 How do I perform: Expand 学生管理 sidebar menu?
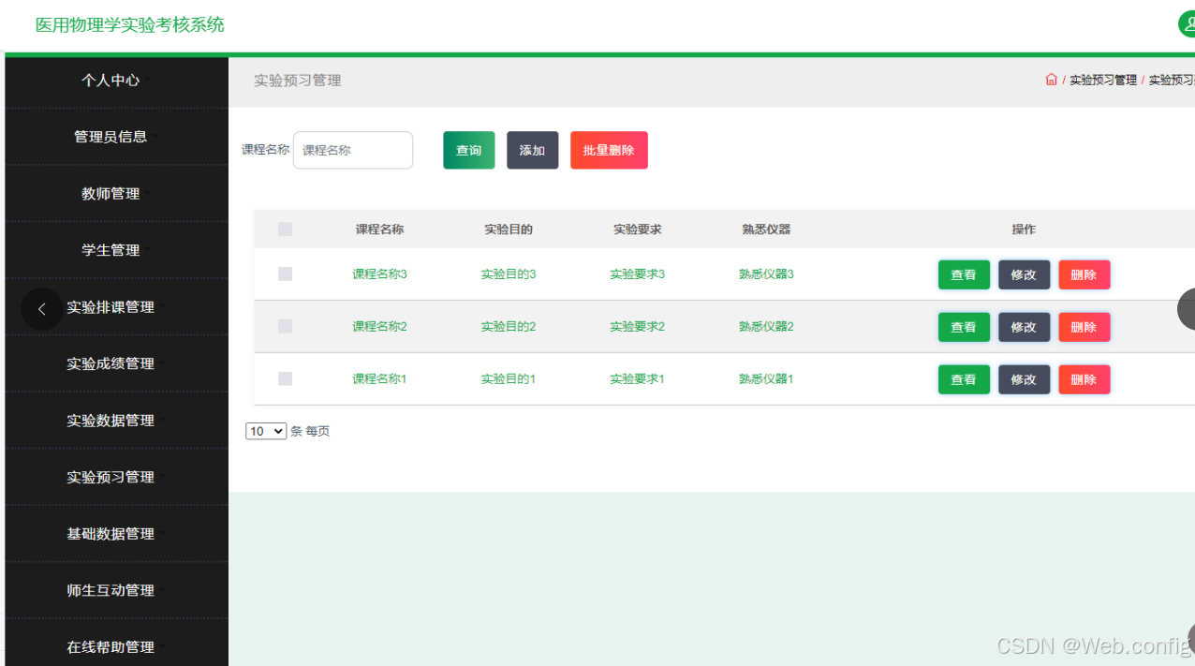coord(116,250)
